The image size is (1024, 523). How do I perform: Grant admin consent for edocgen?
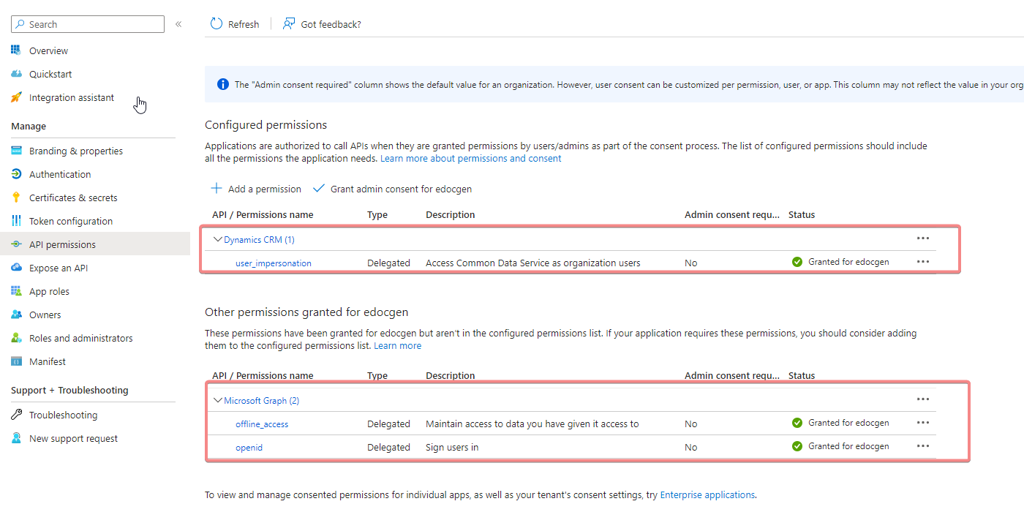[x=392, y=188]
